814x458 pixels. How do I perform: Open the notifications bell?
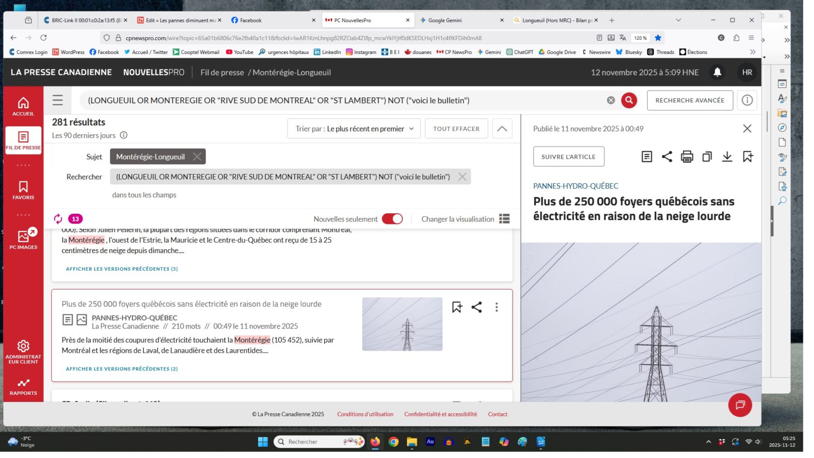coord(717,72)
